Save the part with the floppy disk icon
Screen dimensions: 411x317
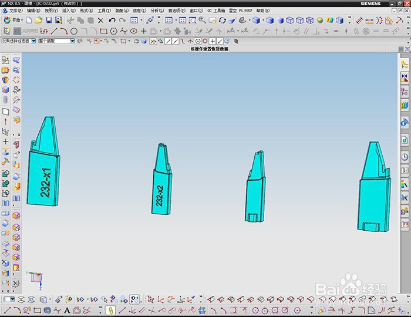click(49, 20)
